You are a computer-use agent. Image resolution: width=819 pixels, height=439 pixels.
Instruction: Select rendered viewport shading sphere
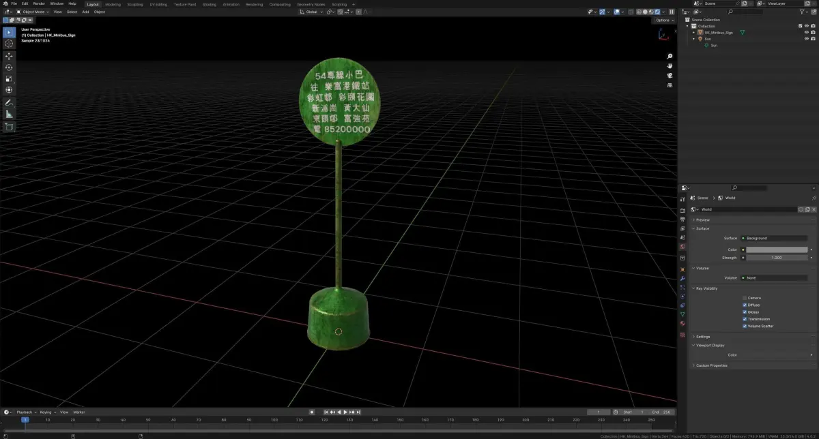click(657, 12)
